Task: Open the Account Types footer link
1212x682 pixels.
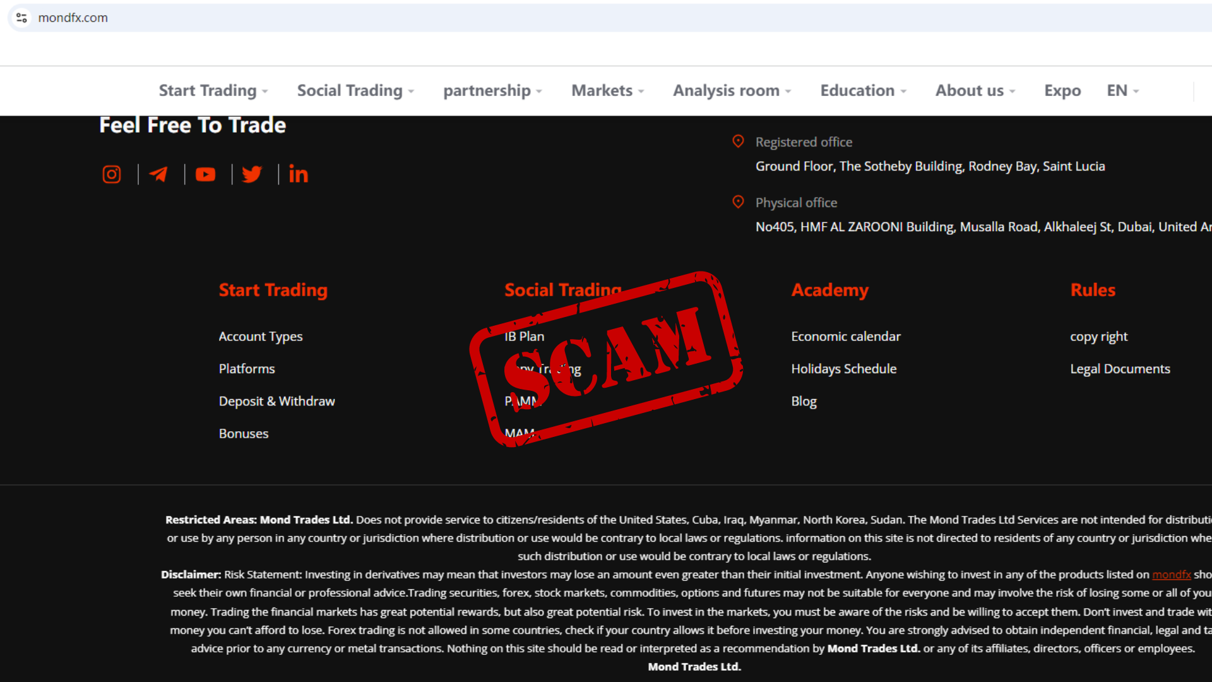Action: pos(261,337)
